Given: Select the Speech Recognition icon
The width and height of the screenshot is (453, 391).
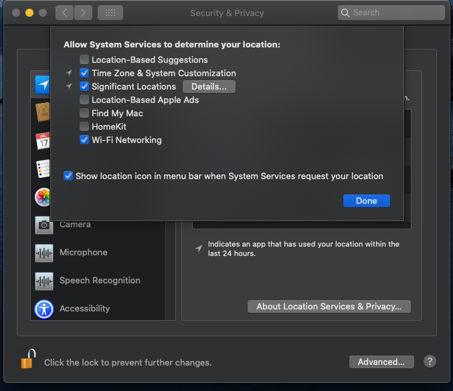Looking at the screenshot, I should [44, 281].
